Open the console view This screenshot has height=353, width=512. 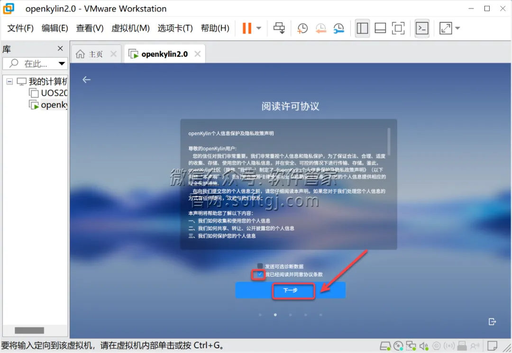(422, 28)
